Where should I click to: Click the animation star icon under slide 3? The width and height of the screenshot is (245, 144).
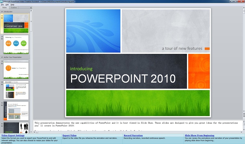point(2,63)
